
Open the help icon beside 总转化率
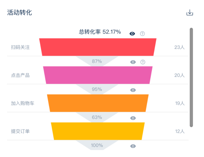point(142,33)
